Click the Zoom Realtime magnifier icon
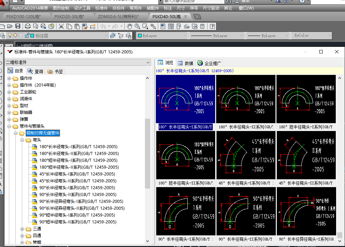 pos(137,26)
